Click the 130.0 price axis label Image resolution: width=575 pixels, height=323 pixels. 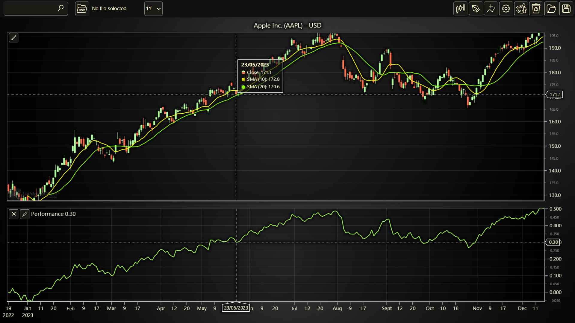pyautogui.click(x=555, y=195)
